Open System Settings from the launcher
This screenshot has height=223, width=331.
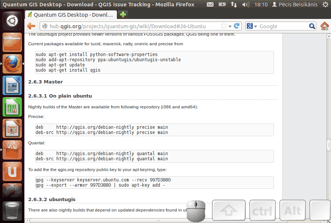point(12,191)
